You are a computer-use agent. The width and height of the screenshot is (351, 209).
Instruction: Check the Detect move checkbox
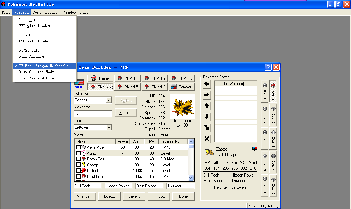78,171
